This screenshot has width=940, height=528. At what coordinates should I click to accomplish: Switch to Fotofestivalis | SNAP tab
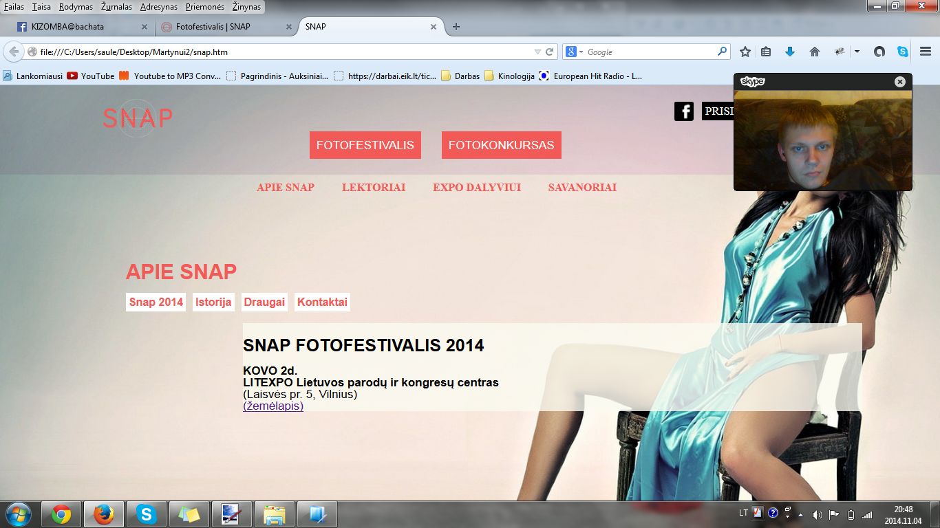[x=225, y=27]
